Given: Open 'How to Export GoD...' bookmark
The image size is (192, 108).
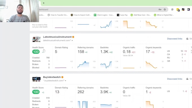Looking at the screenshot, I should click(81, 15).
